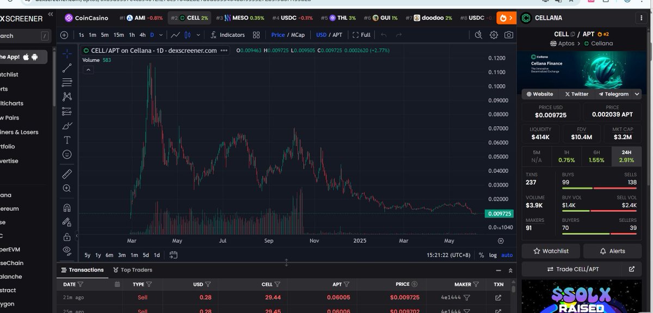Click the compare or add symbol plus icon
Image resolution: width=653 pixels, height=313 pixels.
[x=64, y=35]
